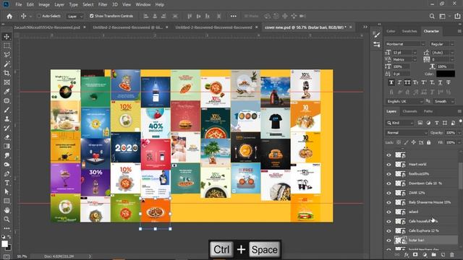Hide the Cafe Euphoria 12 % layer
This screenshot has width=463, height=260.
388,231
